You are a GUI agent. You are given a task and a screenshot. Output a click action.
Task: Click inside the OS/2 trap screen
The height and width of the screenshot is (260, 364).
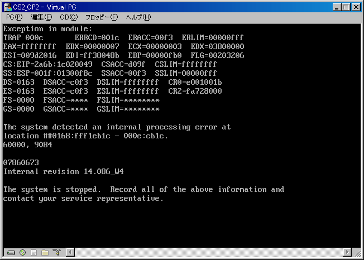(x=182, y=136)
